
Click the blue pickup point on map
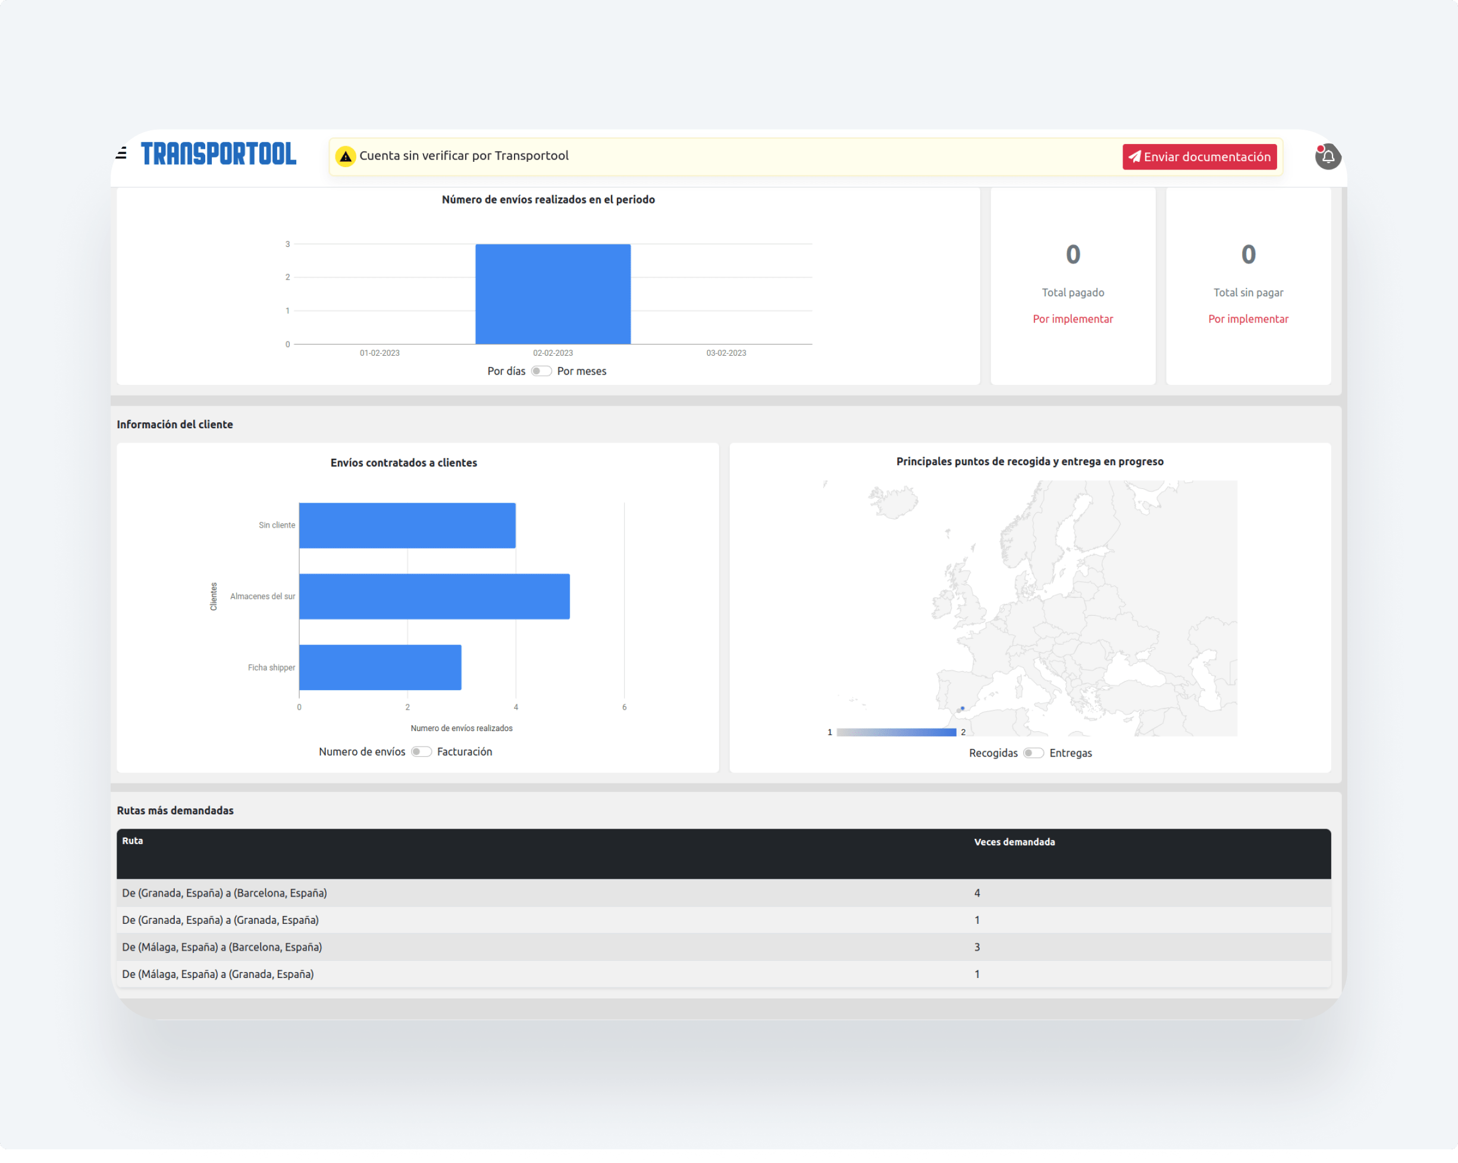click(x=962, y=708)
